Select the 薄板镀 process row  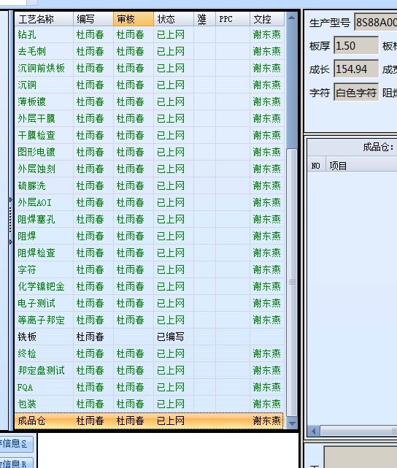[x=150, y=101]
